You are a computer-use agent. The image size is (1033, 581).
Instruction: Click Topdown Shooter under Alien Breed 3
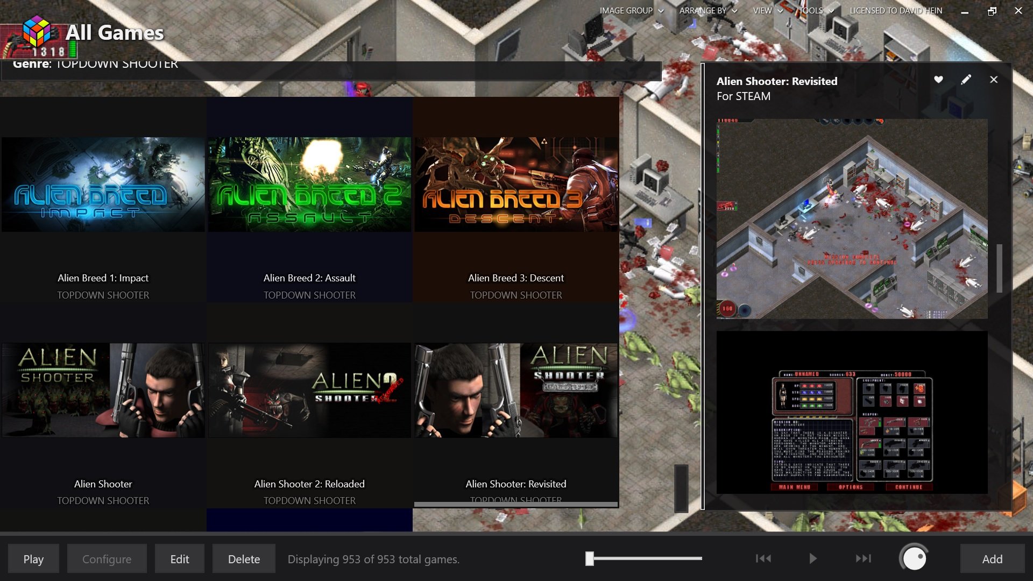click(516, 295)
